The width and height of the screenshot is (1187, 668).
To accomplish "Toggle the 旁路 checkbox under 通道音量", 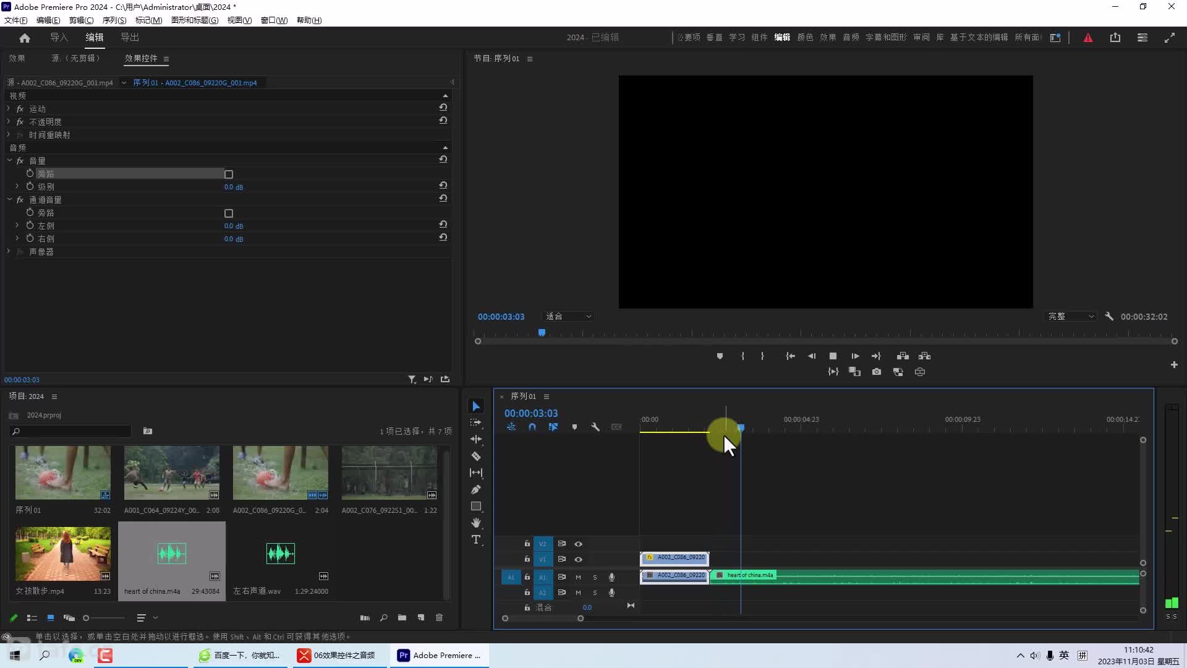I will coord(229,213).
